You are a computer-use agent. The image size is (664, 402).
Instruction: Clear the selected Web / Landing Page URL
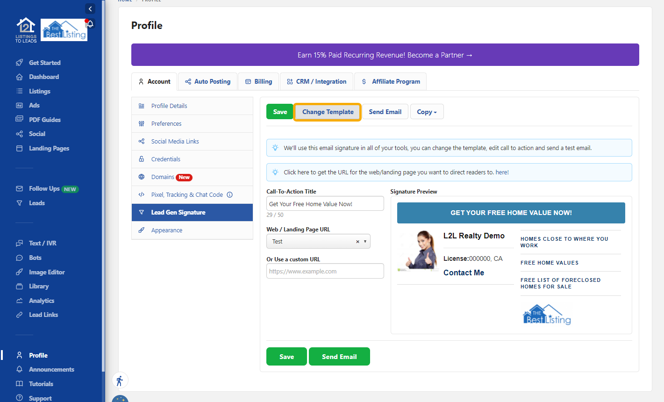pos(357,241)
